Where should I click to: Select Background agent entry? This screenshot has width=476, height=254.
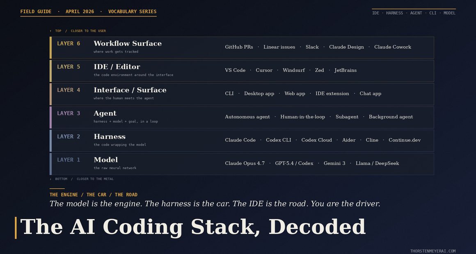391,117
